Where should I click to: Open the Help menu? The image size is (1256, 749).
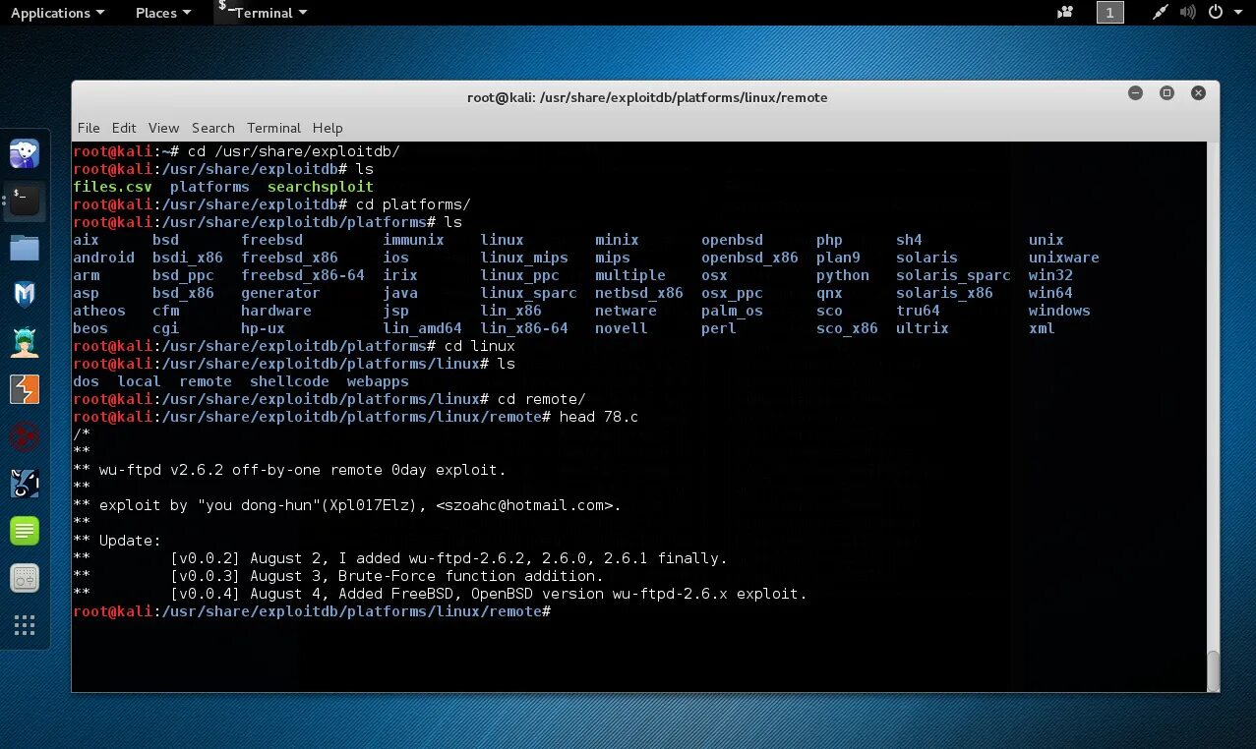point(328,128)
